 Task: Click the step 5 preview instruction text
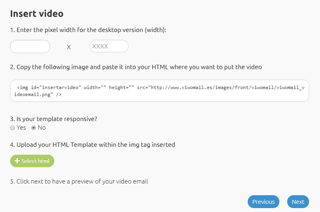79,181
